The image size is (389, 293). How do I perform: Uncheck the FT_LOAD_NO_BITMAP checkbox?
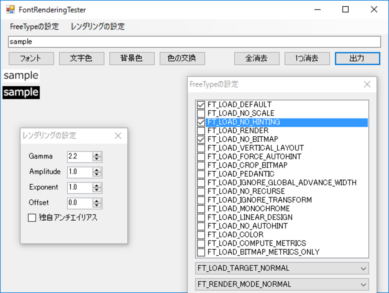[x=201, y=139]
